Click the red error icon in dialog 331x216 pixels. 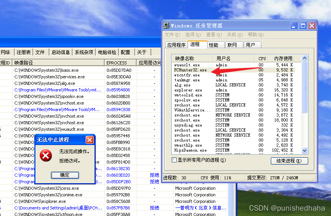46,155
